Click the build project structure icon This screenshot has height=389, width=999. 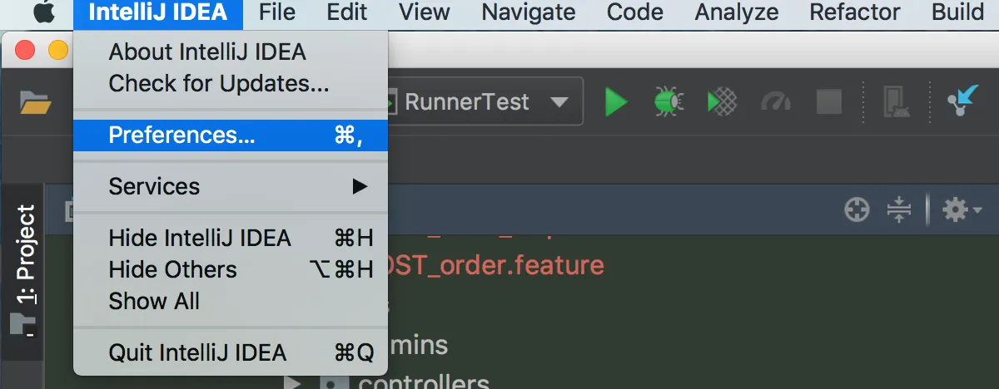pos(896,101)
